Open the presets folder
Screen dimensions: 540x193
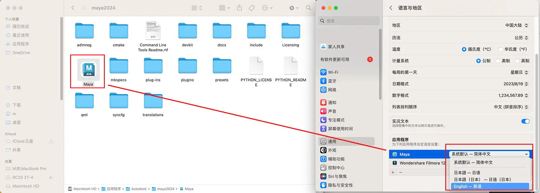pyautogui.click(x=222, y=66)
